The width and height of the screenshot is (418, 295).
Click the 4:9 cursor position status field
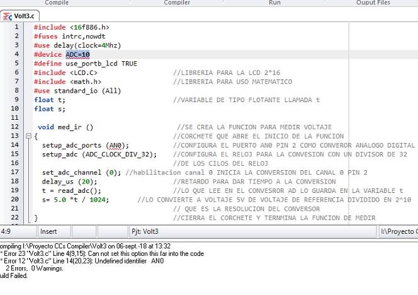[x=18, y=231]
